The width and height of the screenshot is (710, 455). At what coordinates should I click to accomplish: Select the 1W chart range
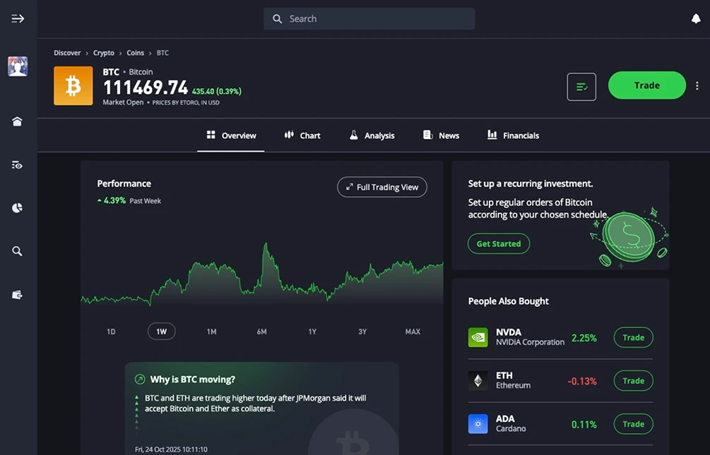(x=162, y=332)
